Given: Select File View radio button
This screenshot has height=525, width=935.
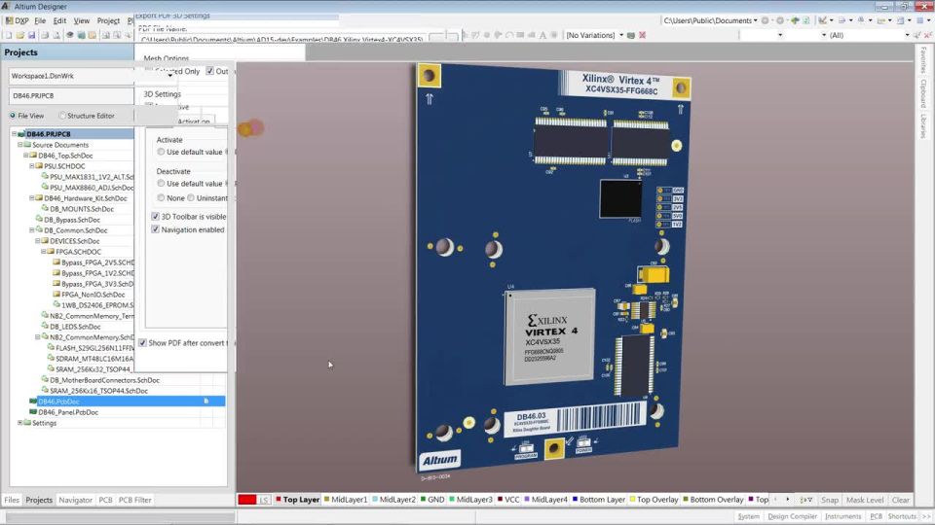Looking at the screenshot, I should click(x=13, y=116).
